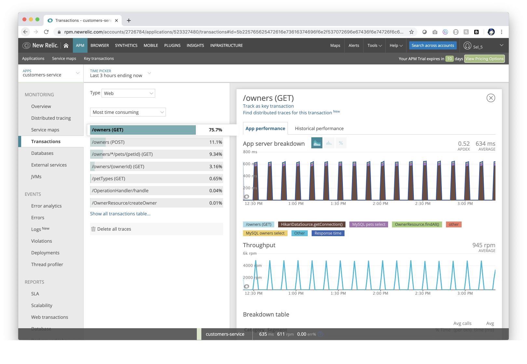Screen dimensions: 527x364
Task: Toggle lowercase 'other' orange legend item
Action: pos(453,224)
